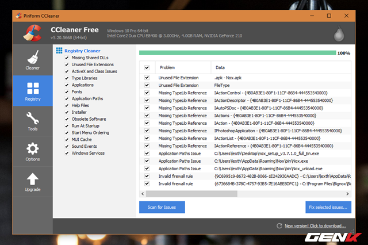The image size is (368, 245).
Task: Toggle Help Files checkbox
Action: [67, 105]
